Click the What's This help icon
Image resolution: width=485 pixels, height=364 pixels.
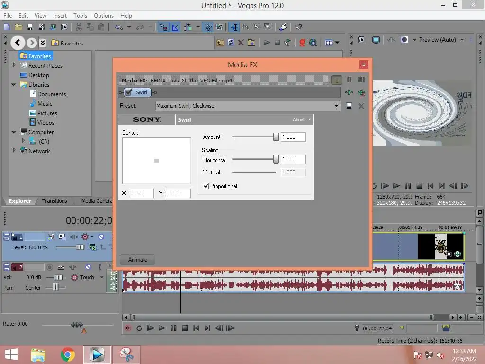298,27
